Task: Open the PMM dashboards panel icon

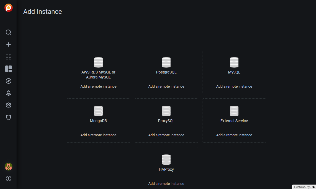Action: click(x=9, y=69)
